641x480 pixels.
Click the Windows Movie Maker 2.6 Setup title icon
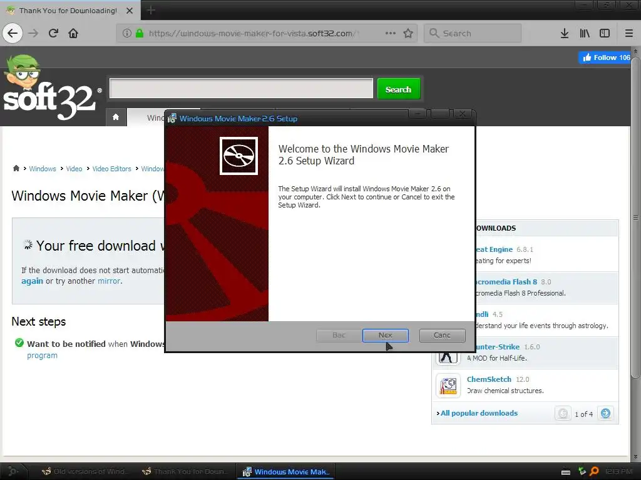(x=172, y=118)
